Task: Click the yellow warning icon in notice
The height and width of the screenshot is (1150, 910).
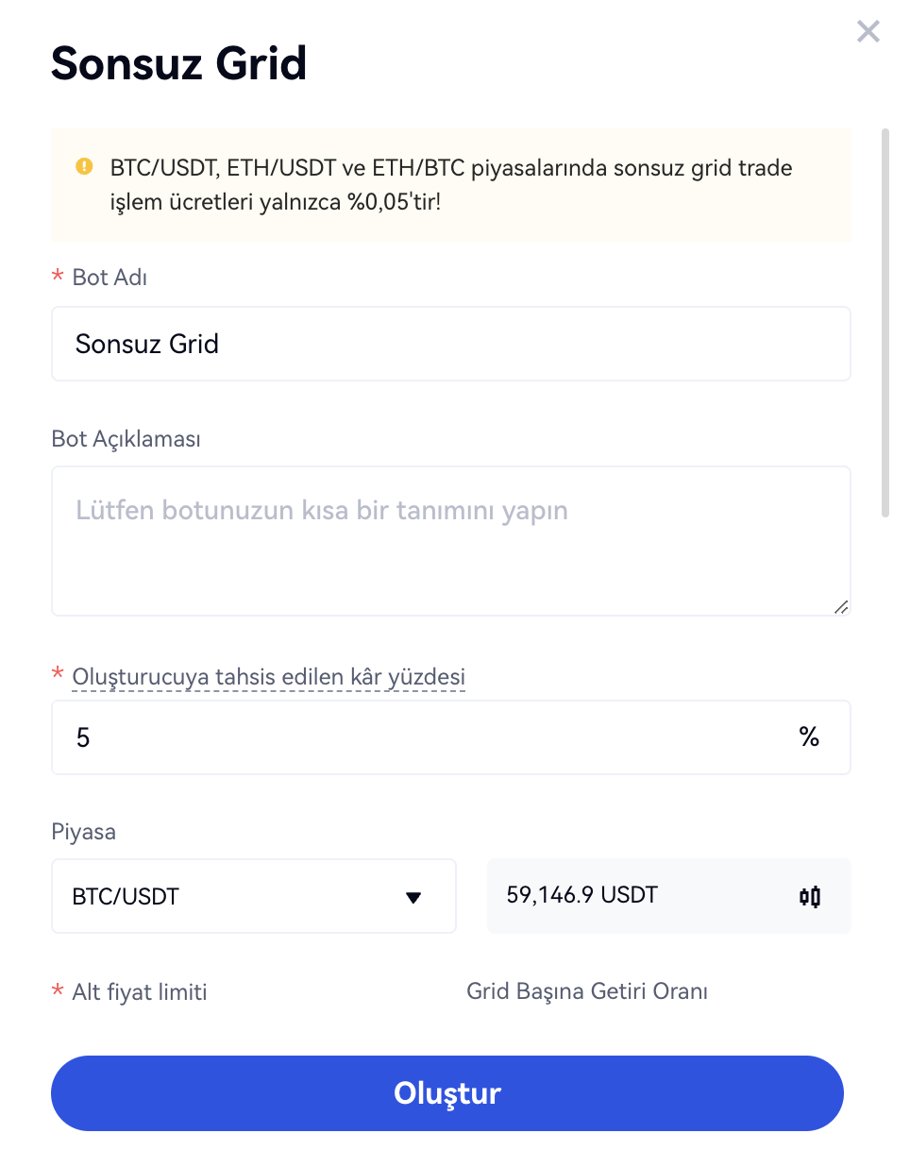Action: [85, 167]
